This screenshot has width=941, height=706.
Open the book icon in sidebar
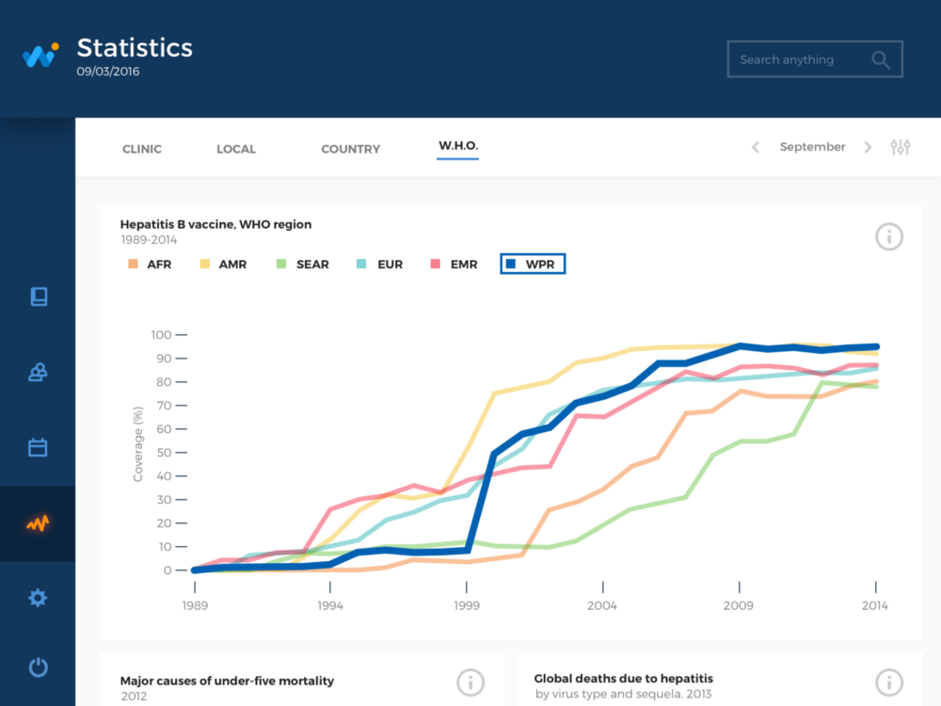pos(39,297)
